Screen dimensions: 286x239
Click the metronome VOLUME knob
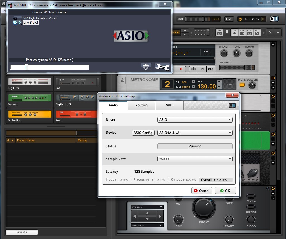[x=252, y=85]
